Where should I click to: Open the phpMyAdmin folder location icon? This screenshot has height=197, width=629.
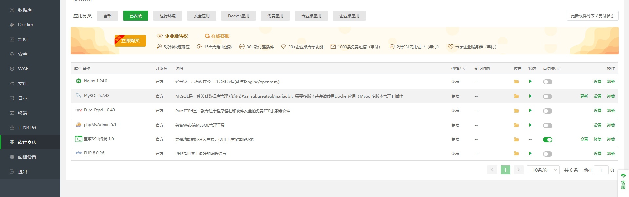516,125
